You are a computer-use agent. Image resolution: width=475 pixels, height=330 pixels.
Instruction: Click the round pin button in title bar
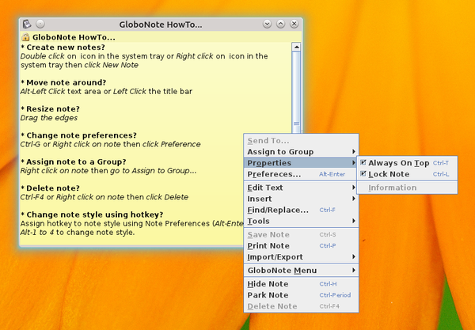(x=40, y=24)
